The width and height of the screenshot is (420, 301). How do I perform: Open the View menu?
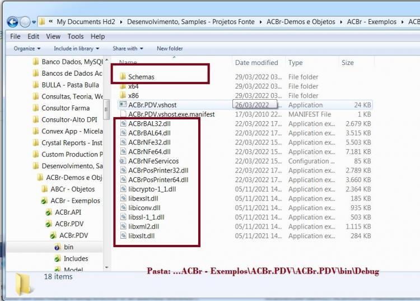53,36
